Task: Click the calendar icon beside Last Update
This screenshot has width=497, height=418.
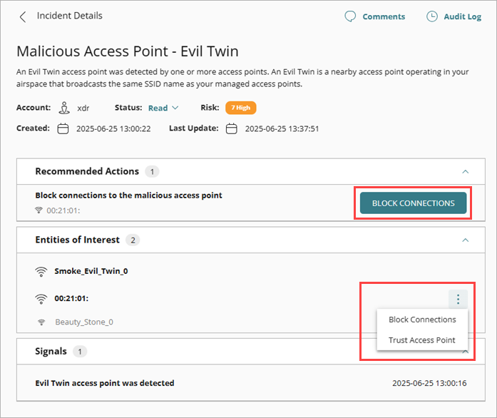Action: click(232, 129)
